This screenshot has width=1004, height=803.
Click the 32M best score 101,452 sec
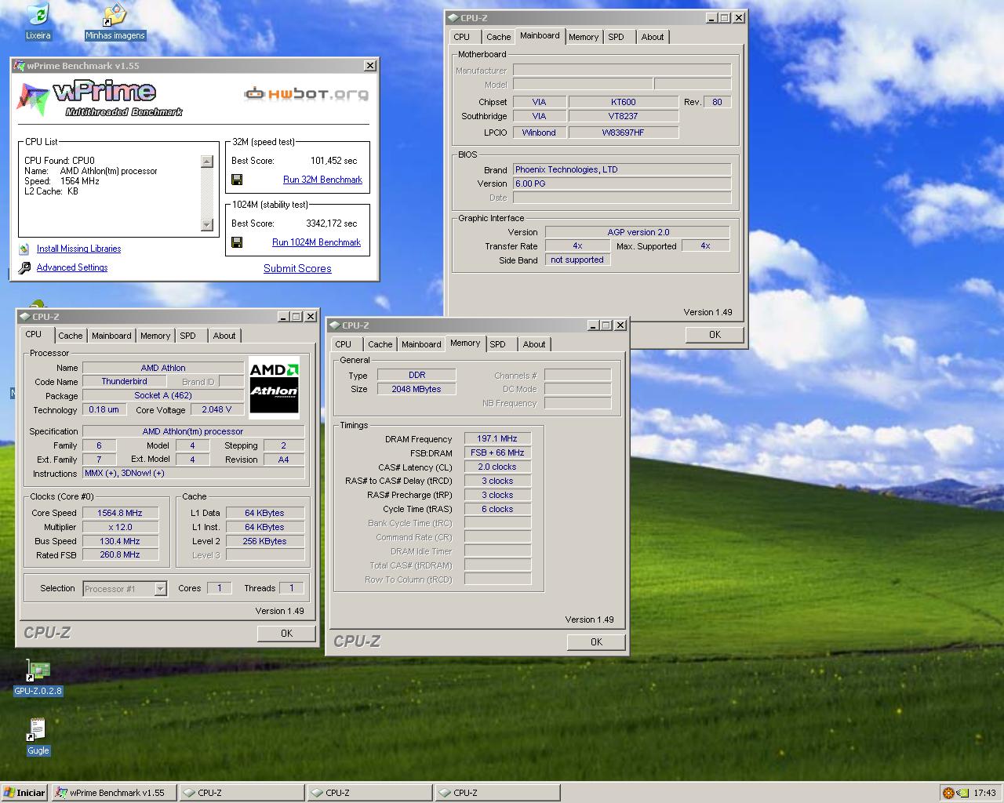333,161
